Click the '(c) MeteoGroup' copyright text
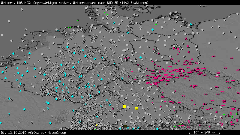This screenshot has width=240, height=135. pos(53,133)
